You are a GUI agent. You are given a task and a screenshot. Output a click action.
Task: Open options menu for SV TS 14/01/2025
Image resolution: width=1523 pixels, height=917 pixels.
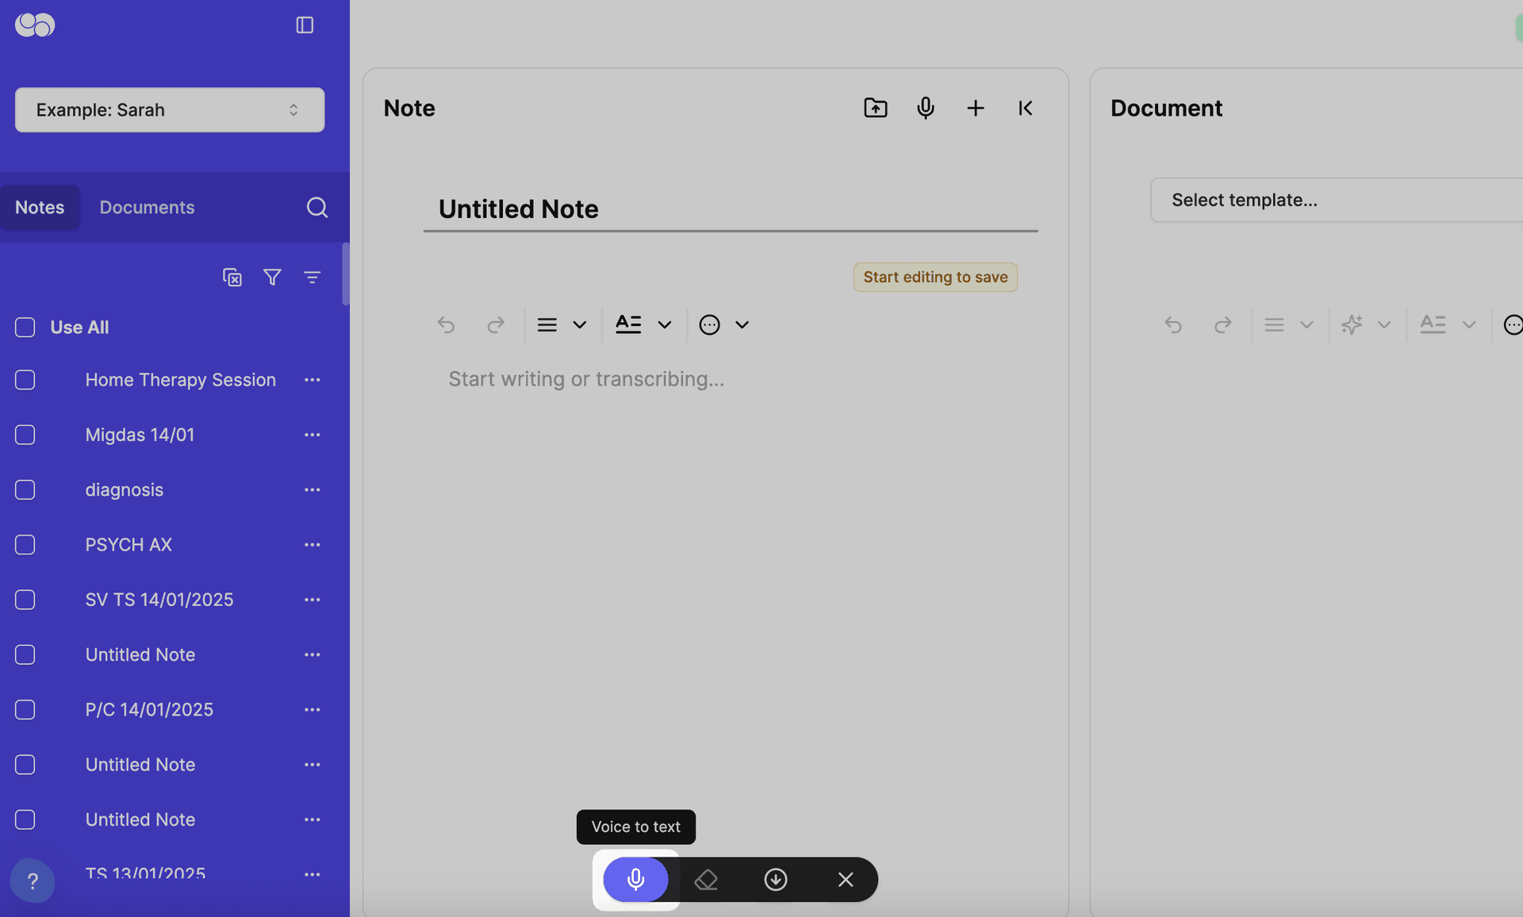point(312,600)
